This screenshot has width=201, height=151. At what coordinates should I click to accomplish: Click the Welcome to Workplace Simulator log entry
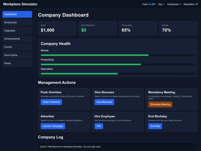coord(70,147)
